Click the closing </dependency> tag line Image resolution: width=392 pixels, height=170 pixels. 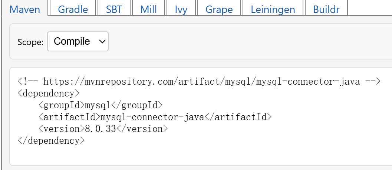point(51,141)
